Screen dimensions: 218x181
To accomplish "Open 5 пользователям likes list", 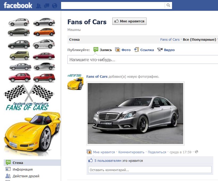I will (108, 161).
